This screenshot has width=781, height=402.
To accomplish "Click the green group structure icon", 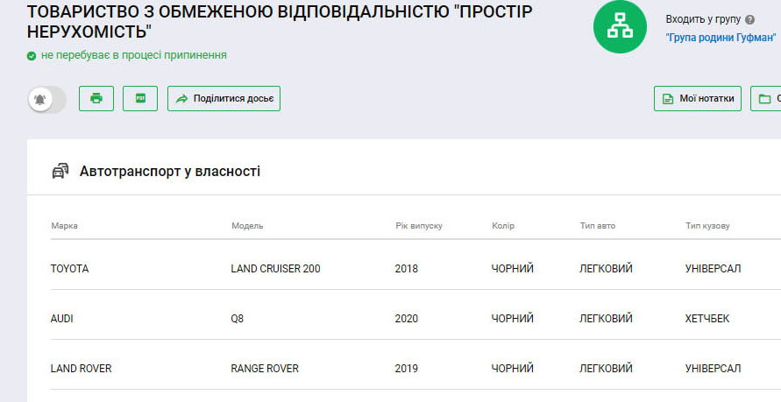I will coord(620,28).
